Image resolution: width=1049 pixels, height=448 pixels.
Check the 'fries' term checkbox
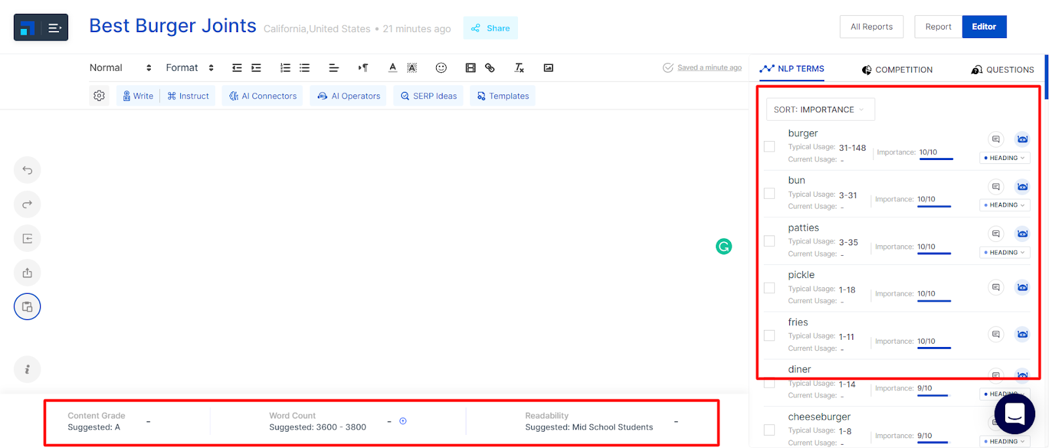pyautogui.click(x=770, y=335)
